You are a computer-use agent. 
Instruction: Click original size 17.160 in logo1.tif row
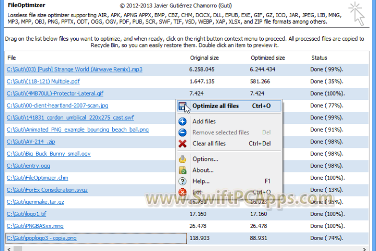pos(198,214)
